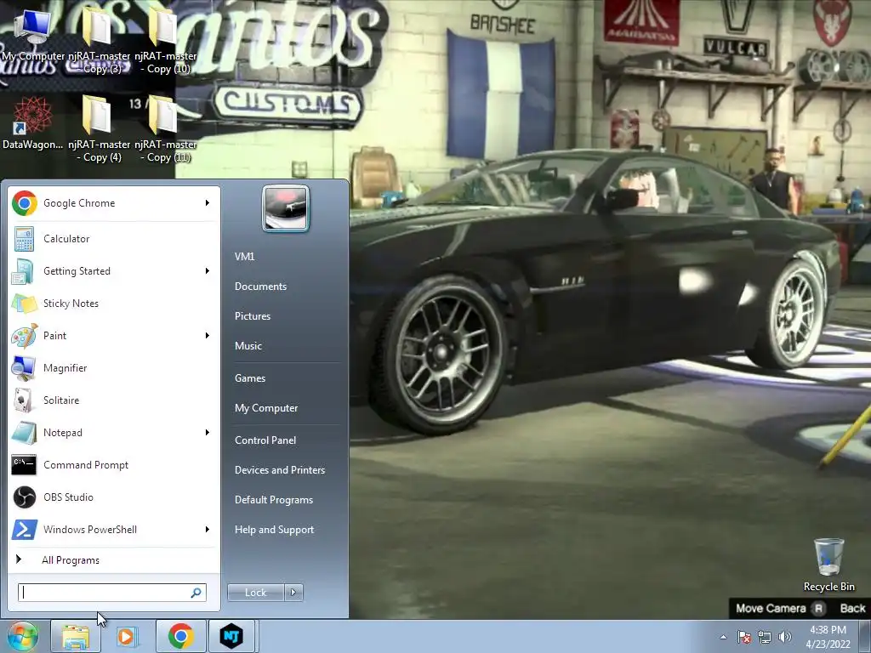The height and width of the screenshot is (653, 871).
Task: Open Chrome from the taskbar
Action: tap(180, 636)
